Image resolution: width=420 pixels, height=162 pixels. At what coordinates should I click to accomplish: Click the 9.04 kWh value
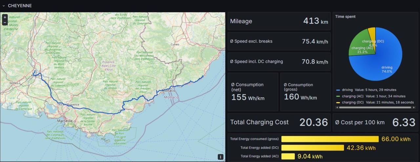[310, 156]
